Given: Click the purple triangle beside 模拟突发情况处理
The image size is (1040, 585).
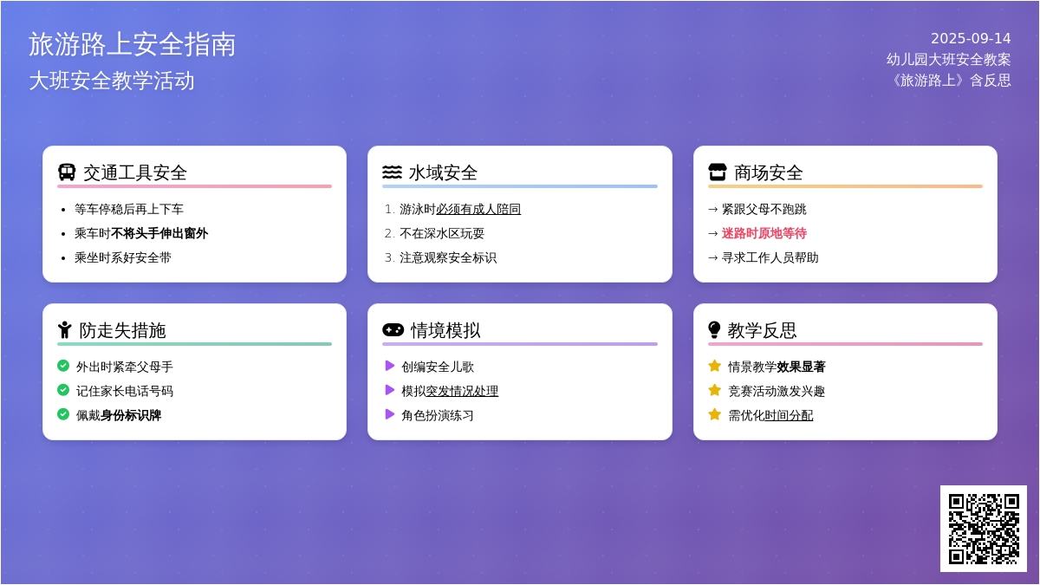Looking at the screenshot, I should [x=390, y=390].
